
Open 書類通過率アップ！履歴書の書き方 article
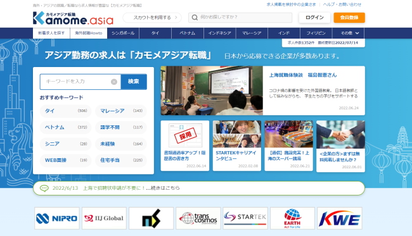tap(184, 156)
